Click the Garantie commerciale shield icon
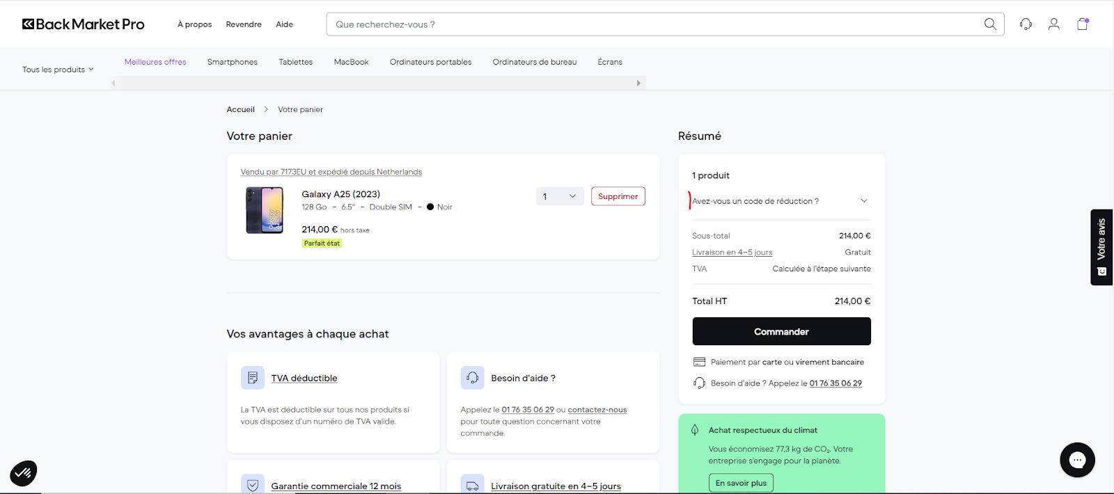The height and width of the screenshot is (494, 1114). [x=253, y=485]
